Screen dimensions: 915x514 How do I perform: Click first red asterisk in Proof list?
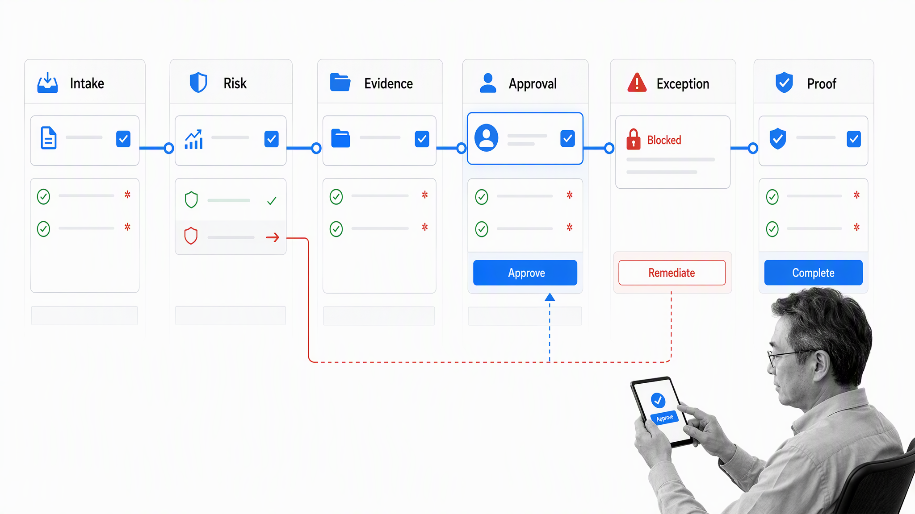856,195
